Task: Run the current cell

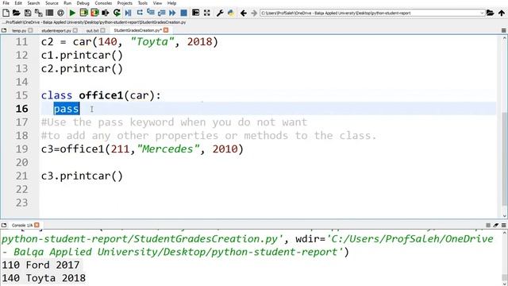Action: coord(83,13)
